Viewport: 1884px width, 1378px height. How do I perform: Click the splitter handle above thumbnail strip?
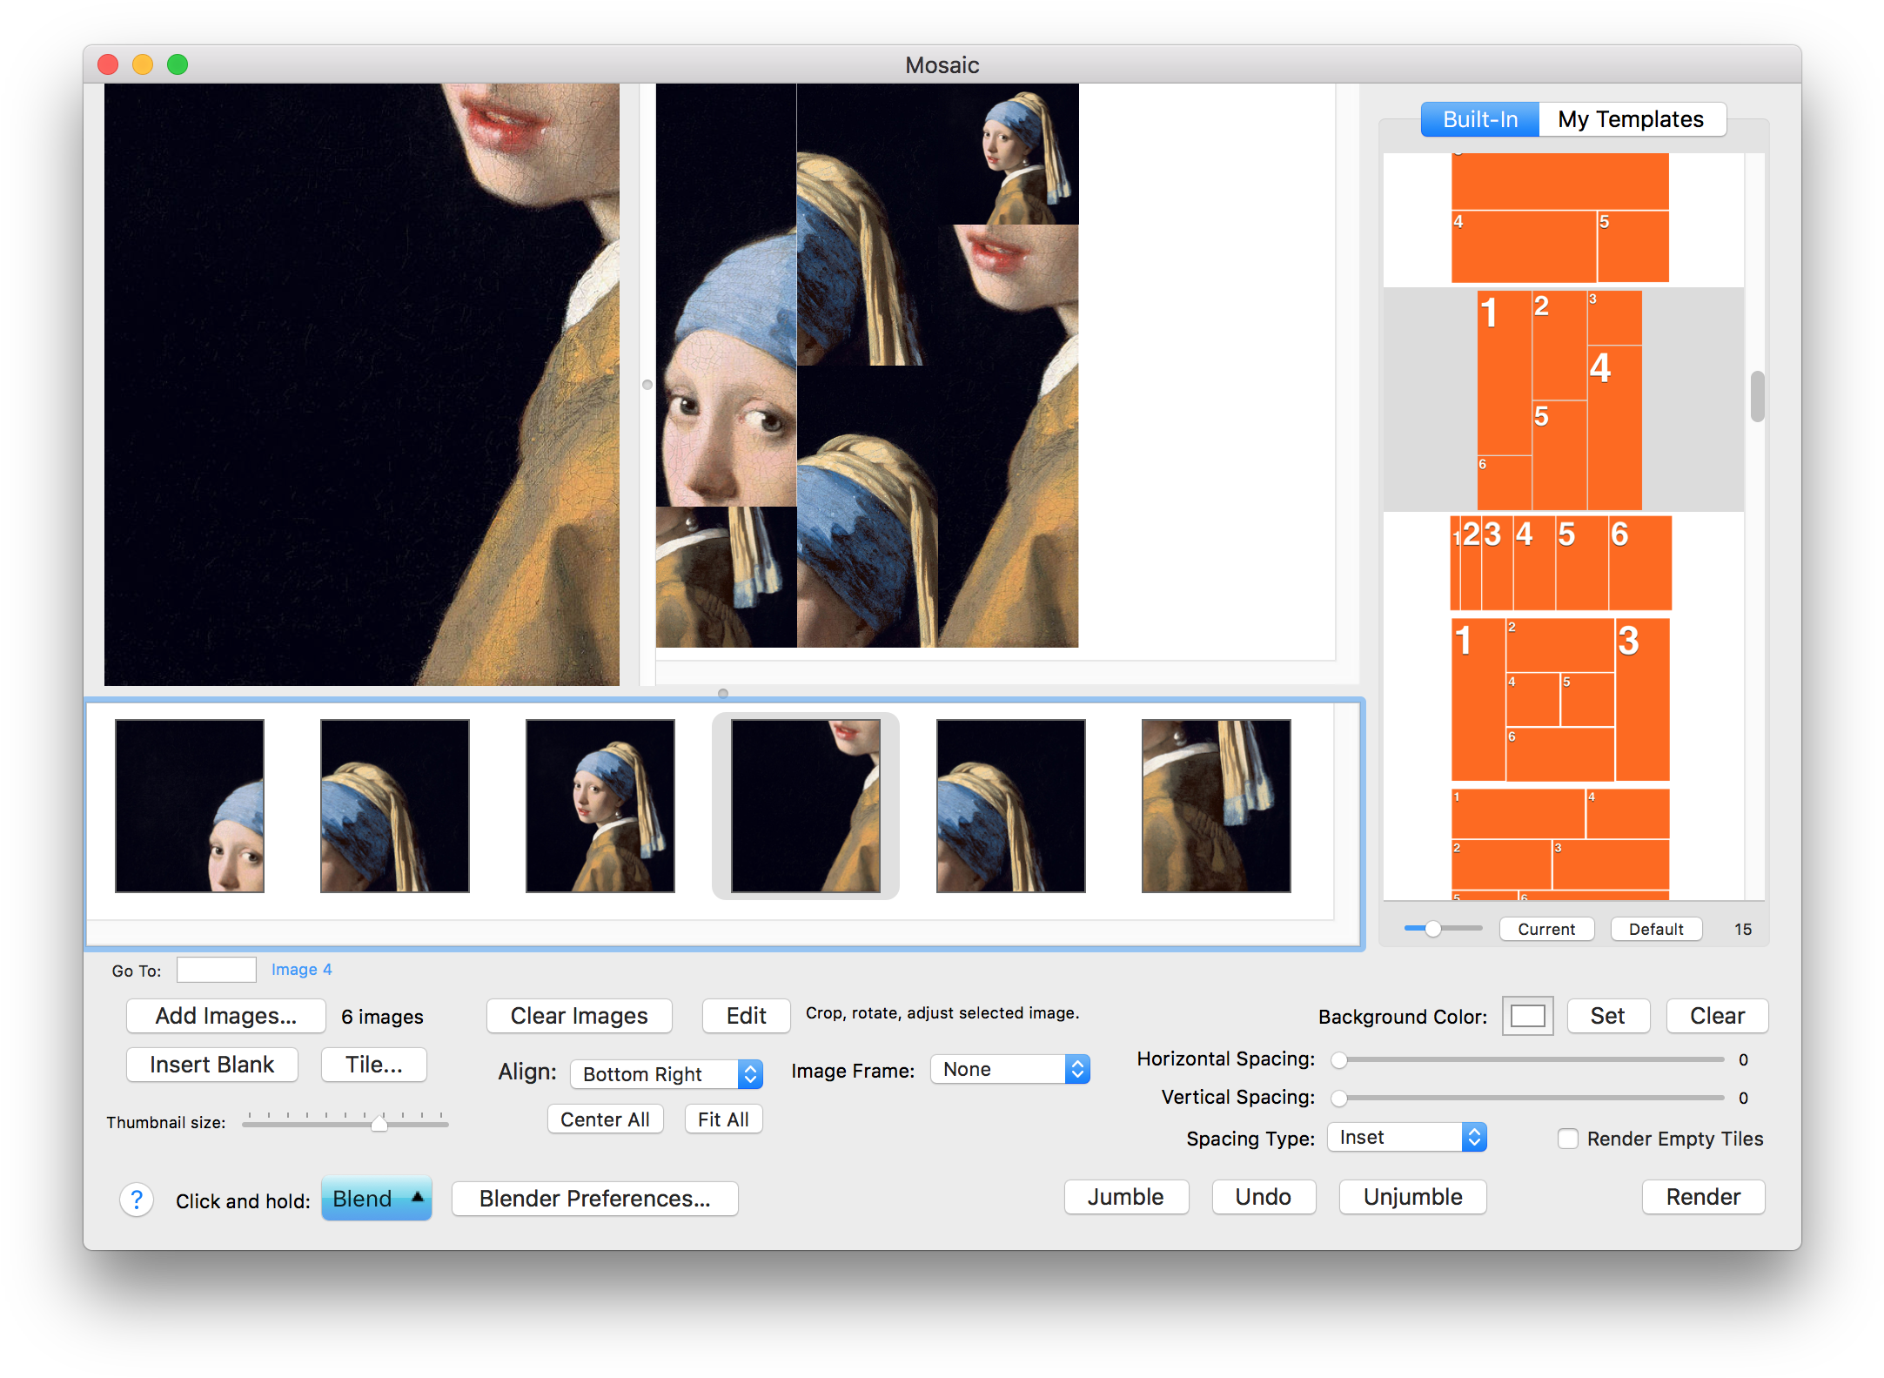723,694
